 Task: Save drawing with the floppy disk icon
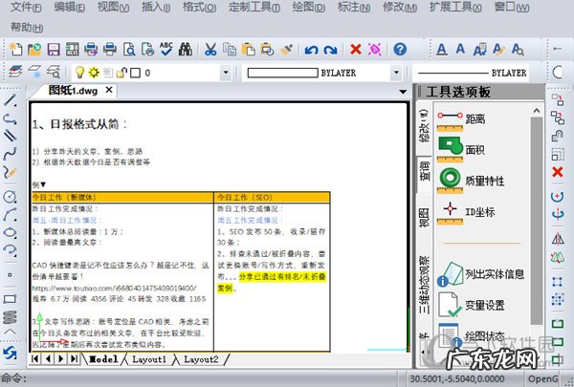(54, 49)
